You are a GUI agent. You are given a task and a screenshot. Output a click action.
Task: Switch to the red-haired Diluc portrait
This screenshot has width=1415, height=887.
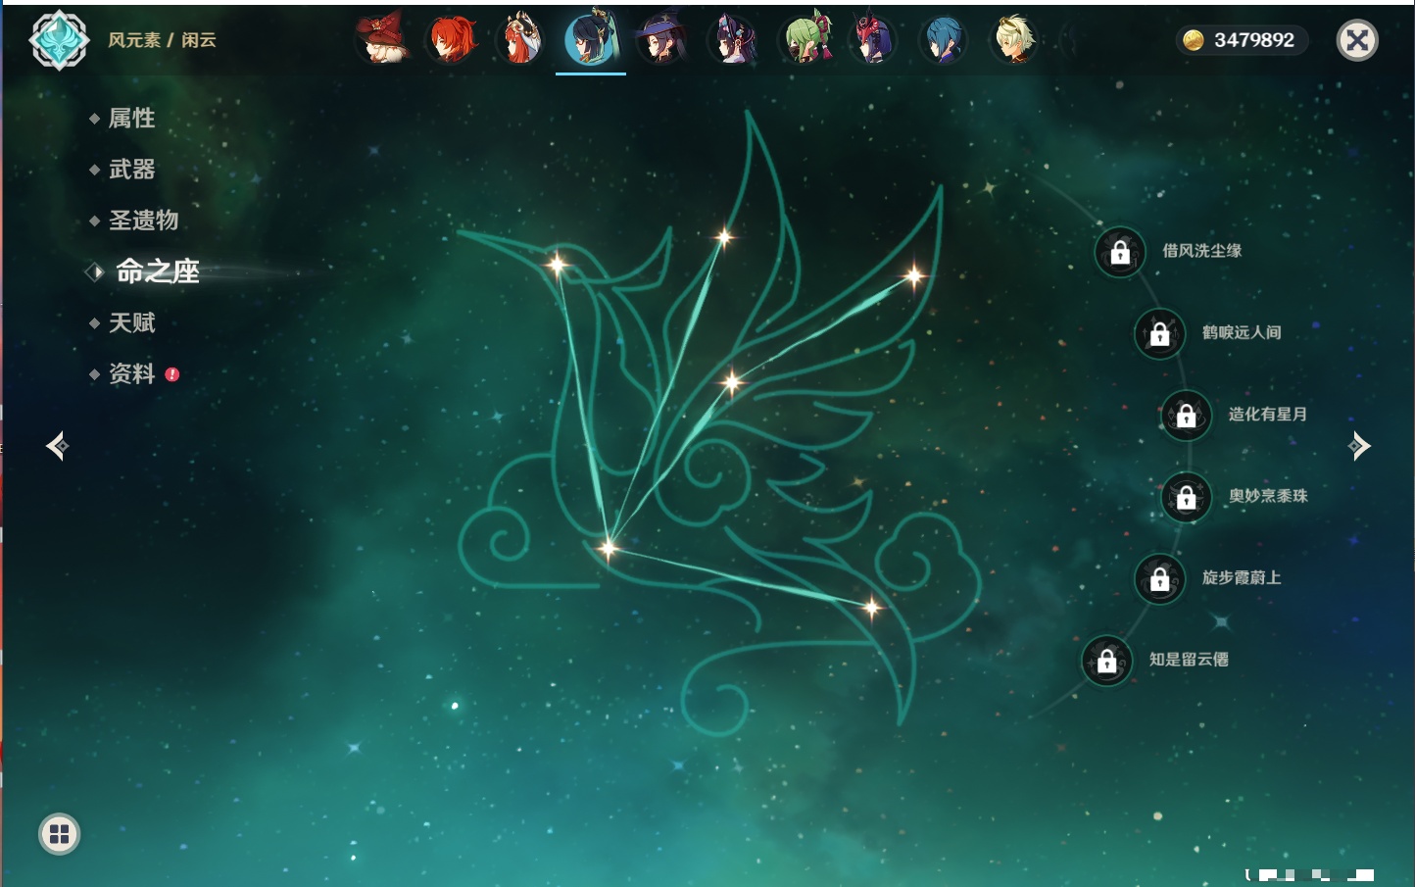tap(453, 39)
